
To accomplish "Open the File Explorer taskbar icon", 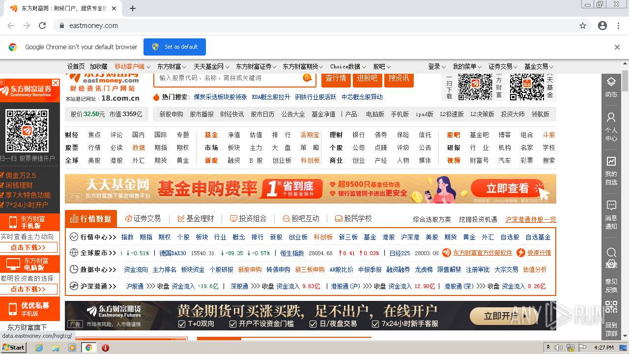I will 56,347.
